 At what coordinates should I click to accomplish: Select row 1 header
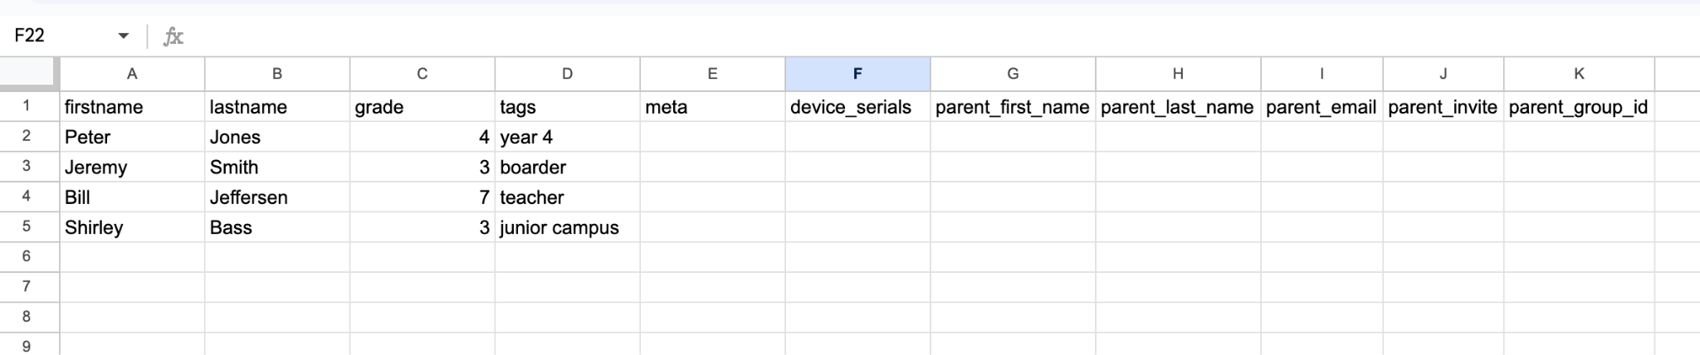pyautogui.click(x=27, y=106)
